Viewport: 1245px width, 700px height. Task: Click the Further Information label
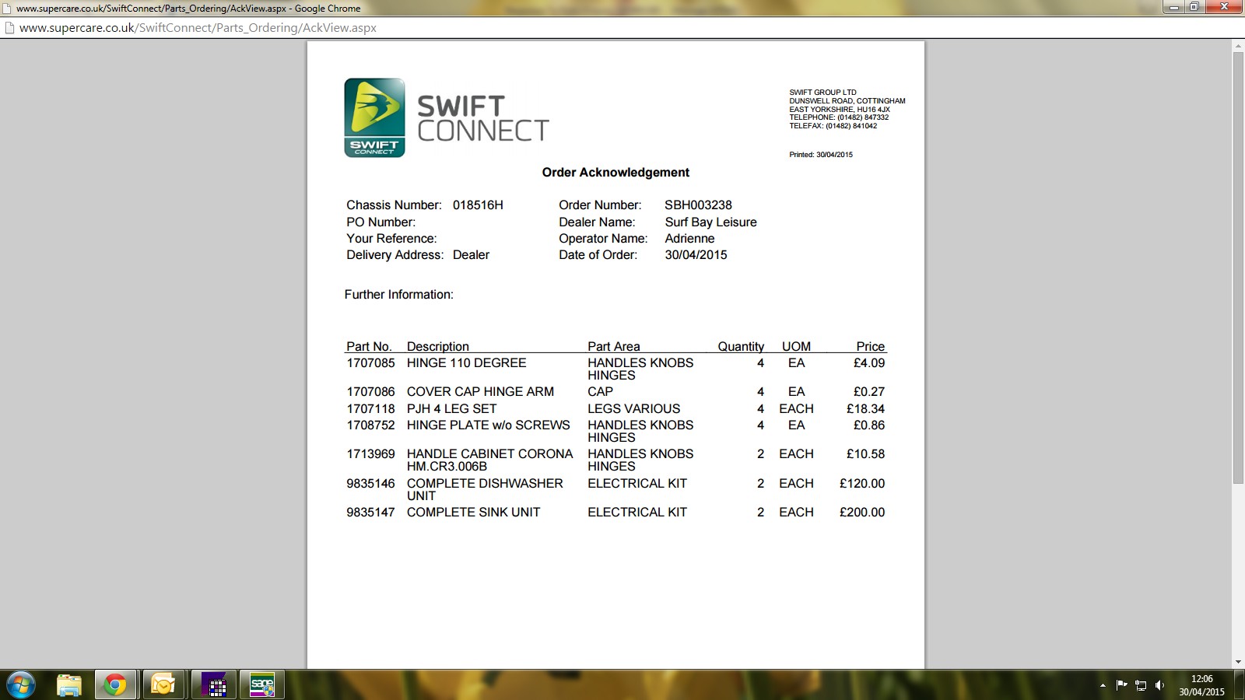pyautogui.click(x=398, y=295)
